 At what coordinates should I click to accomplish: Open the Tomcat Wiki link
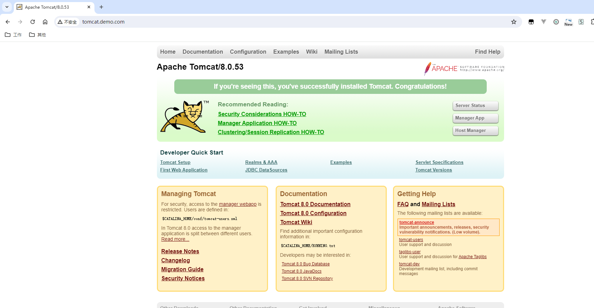[x=296, y=222]
